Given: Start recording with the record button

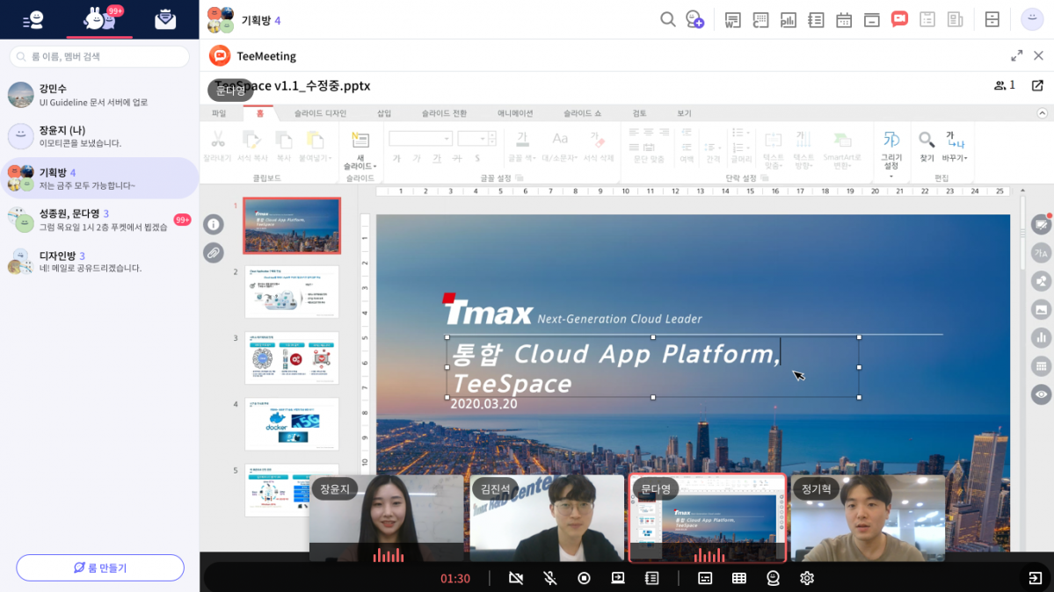Looking at the screenshot, I should pos(584,578).
